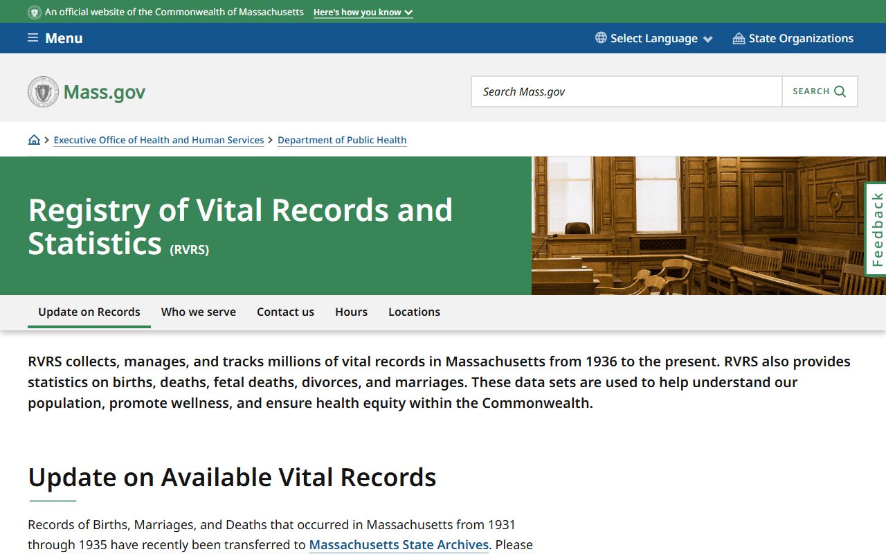Image resolution: width=886 pixels, height=554 pixels.
Task: Focus the Search Mass.gov input field
Action: pos(626,91)
